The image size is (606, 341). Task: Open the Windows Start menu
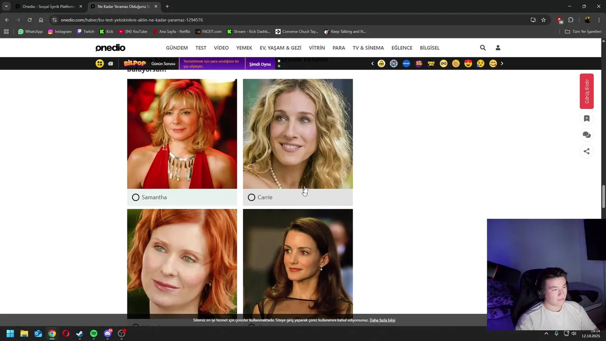pyautogui.click(x=10, y=333)
